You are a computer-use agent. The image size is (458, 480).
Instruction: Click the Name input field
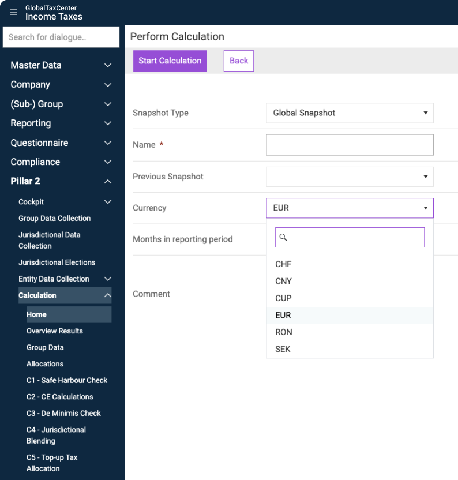point(350,145)
